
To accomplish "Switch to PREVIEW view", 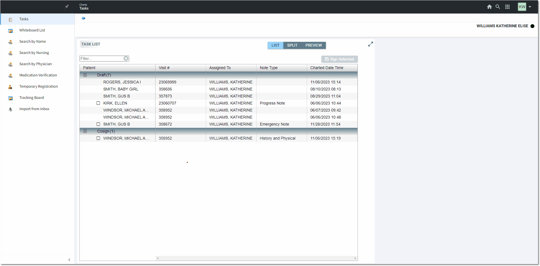I will click(314, 45).
